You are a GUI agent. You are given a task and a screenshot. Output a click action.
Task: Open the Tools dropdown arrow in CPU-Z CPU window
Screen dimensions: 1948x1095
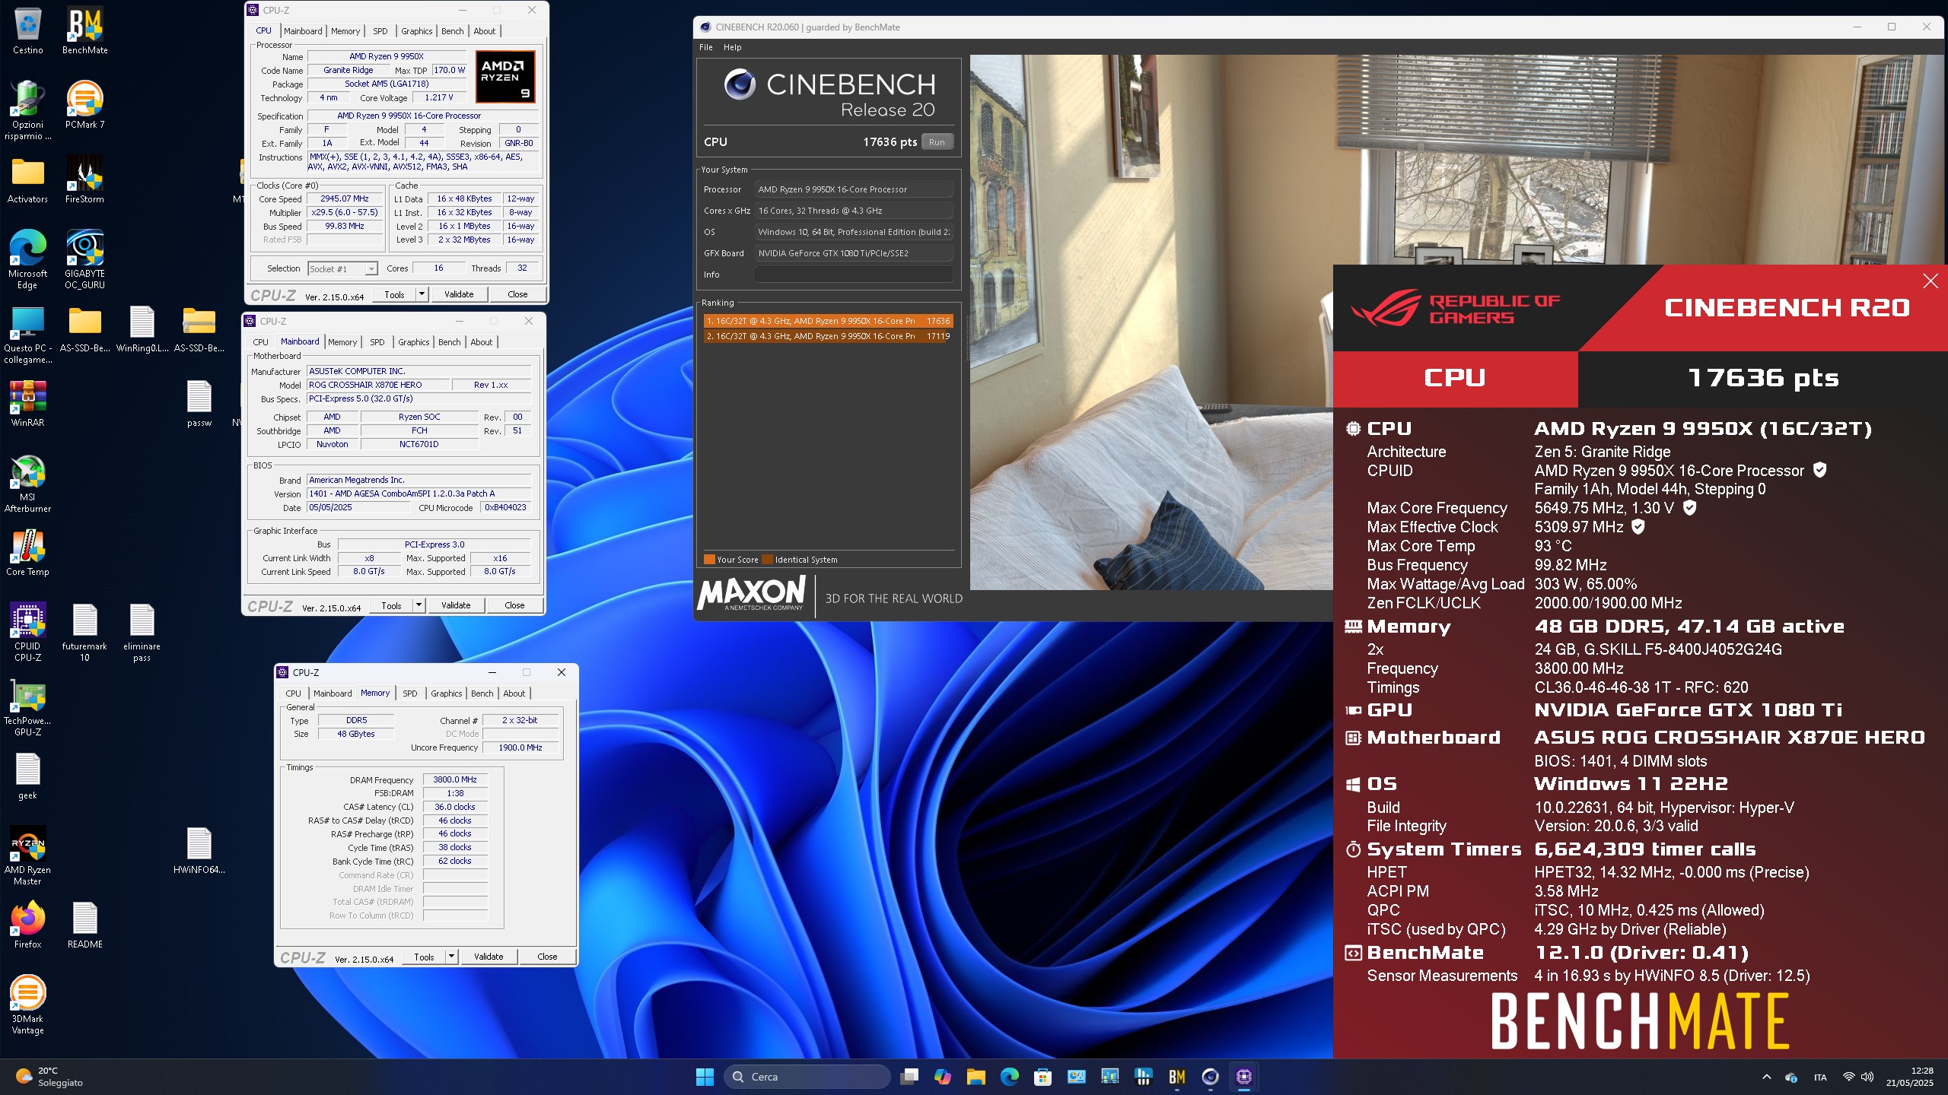[x=422, y=294]
